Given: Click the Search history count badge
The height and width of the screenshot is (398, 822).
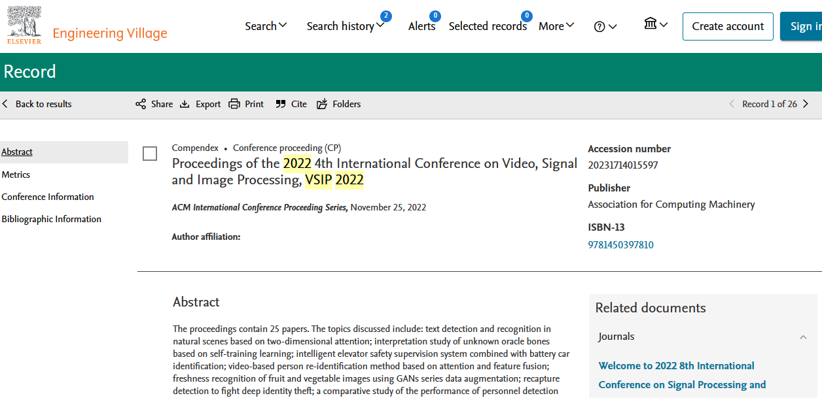Looking at the screenshot, I should [386, 16].
